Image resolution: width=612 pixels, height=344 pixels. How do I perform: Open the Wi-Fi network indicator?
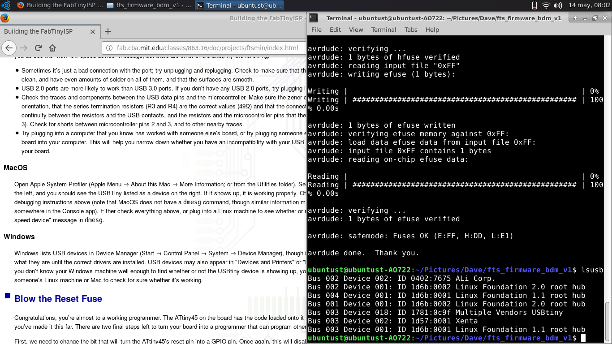tap(546, 5)
